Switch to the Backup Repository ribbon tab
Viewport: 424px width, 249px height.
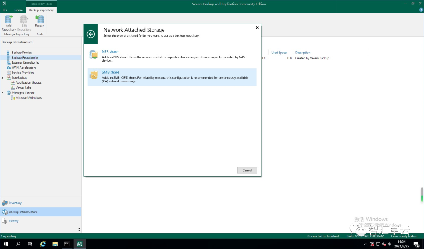(41, 10)
